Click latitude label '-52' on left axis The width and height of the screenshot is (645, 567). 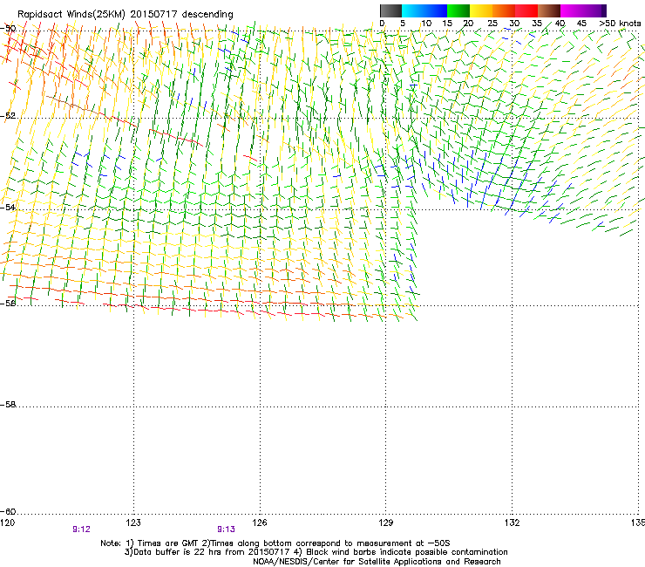pyautogui.click(x=8, y=116)
